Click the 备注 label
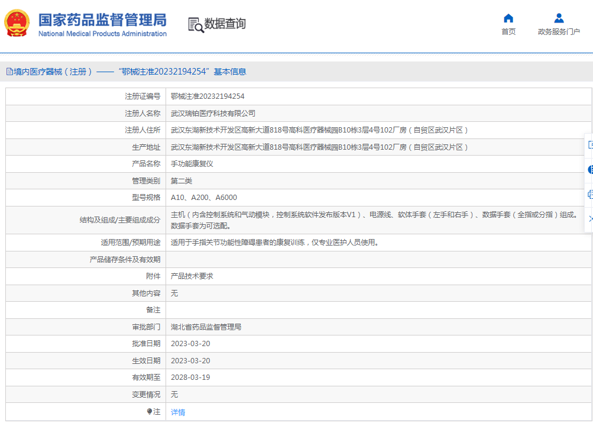Viewport: 593px width, 426px height. coord(153,310)
